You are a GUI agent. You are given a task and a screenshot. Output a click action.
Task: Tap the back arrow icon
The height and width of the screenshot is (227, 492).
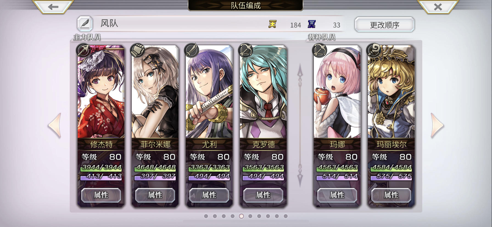(x=53, y=7)
